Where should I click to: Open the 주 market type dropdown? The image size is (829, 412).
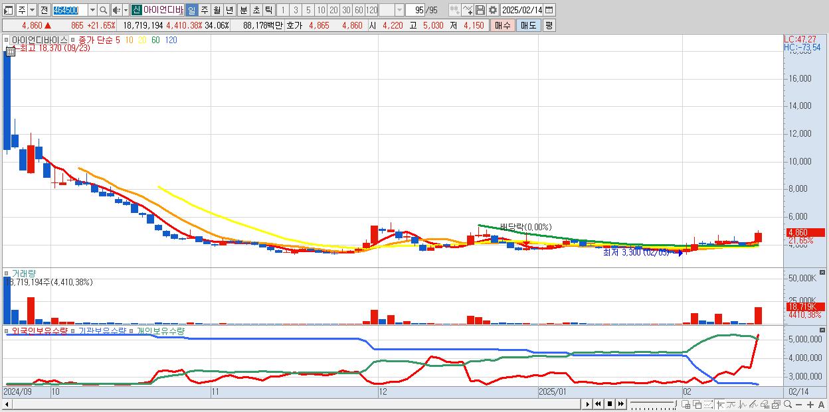point(32,10)
